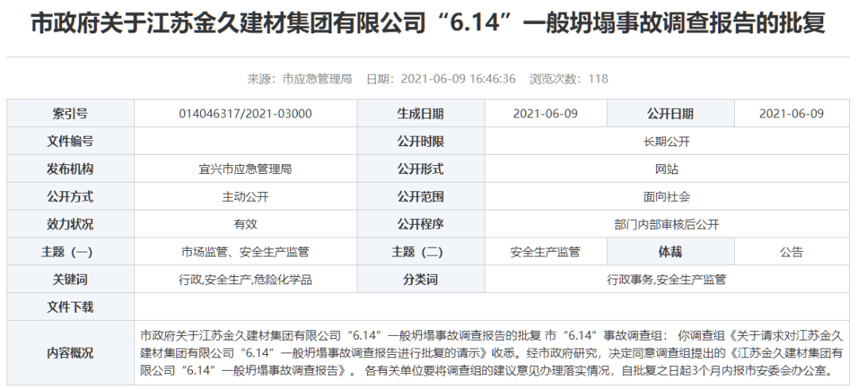Click keywords 行政,安全生产,危险化学品
Viewport: 858px width, 389px height.
click(x=245, y=279)
